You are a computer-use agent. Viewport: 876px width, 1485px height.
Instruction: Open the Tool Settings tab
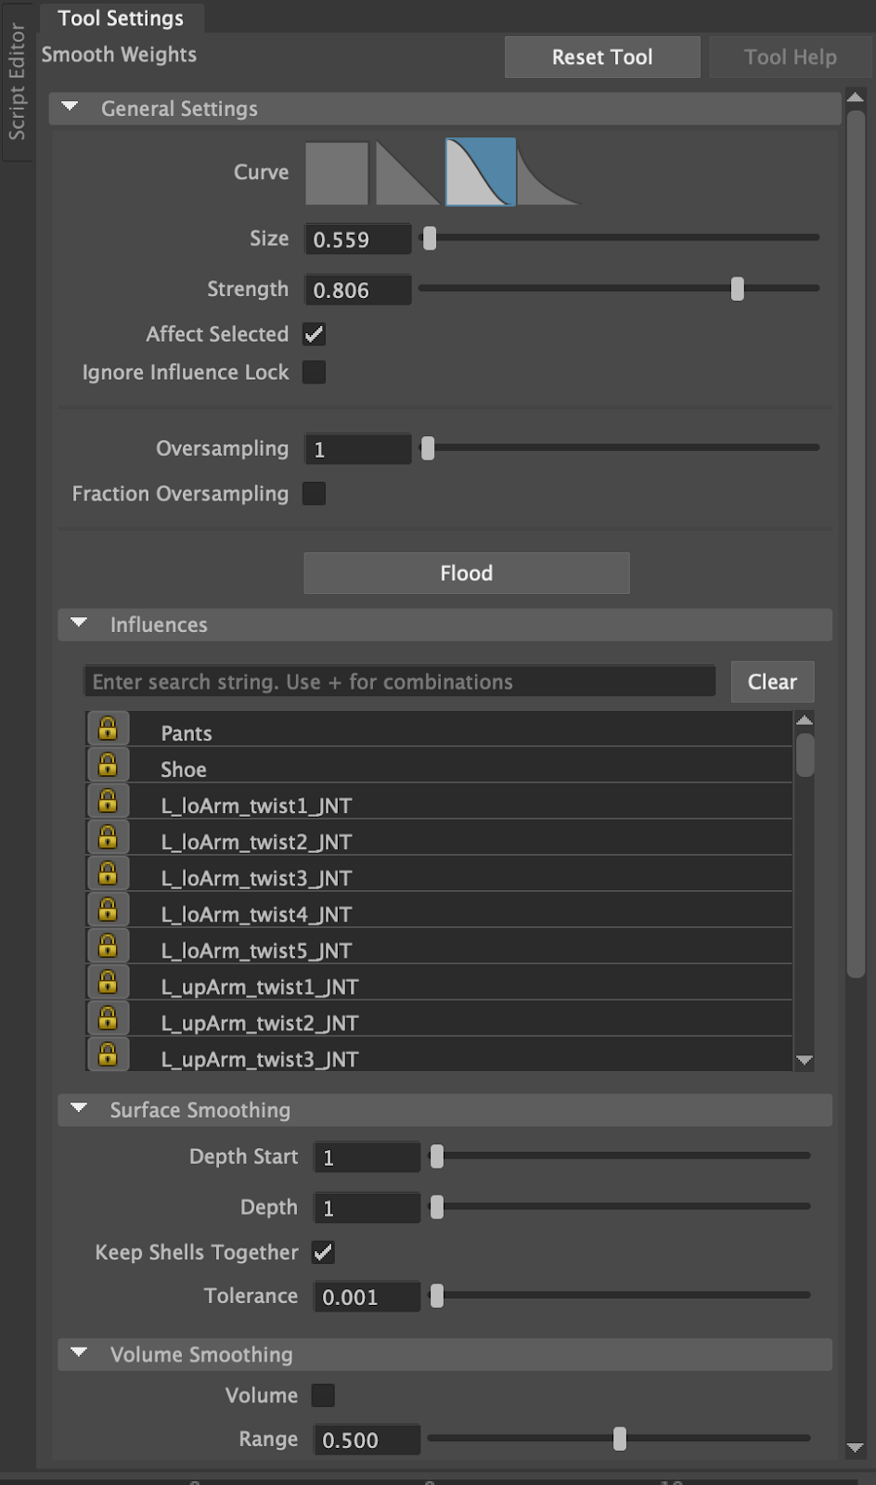pyautogui.click(x=121, y=18)
